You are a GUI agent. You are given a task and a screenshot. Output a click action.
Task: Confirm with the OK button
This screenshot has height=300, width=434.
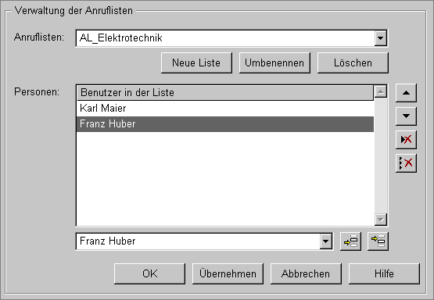point(149,273)
